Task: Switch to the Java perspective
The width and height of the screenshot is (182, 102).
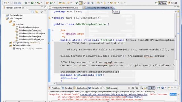Action: point(162,3)
